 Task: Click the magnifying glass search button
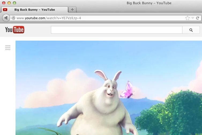(191, 30)
